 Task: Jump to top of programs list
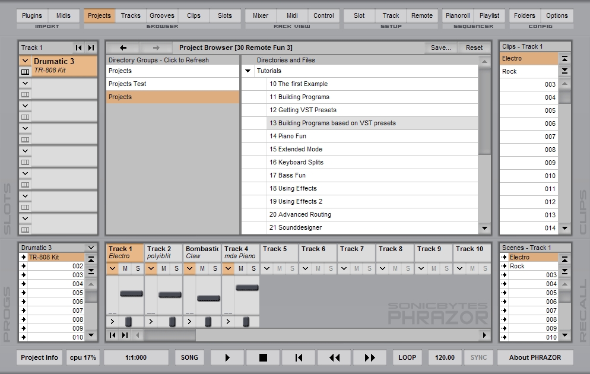pos(91,259)
